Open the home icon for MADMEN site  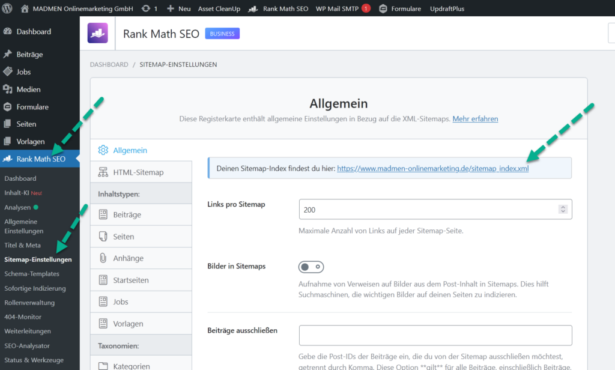[x=25, y=8]
